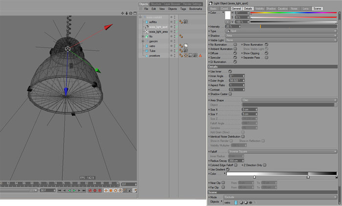Open the Falloff dropdown
Image resolution: width=342 pixels, height=206 pixels.
pos(282,151)
